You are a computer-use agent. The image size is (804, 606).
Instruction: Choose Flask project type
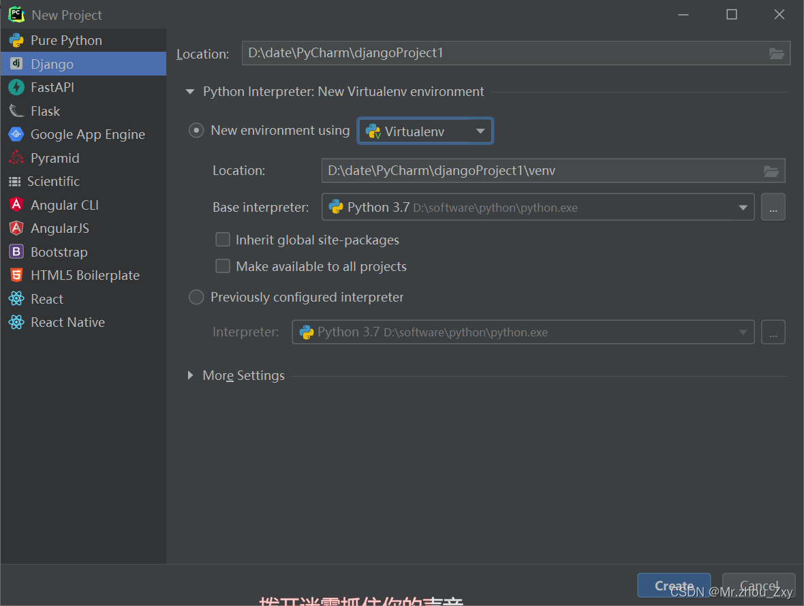coord(83,111)
